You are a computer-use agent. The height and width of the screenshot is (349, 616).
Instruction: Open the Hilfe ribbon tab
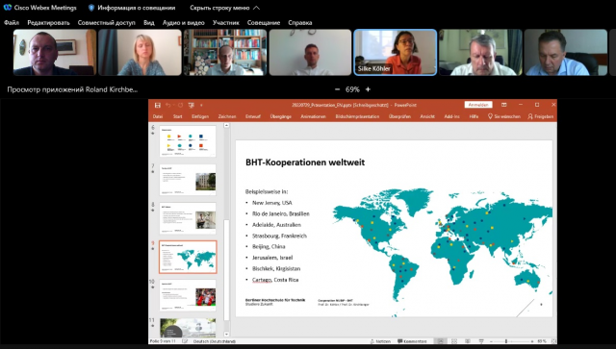tap(474, 116)
